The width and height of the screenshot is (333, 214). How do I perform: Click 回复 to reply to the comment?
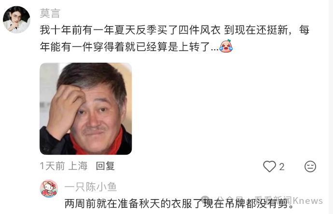[105, 166]
